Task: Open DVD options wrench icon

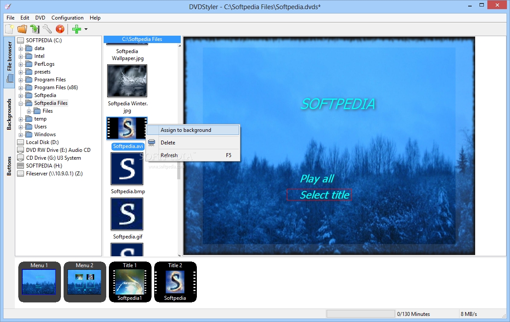Action: [x=47, y=29]
